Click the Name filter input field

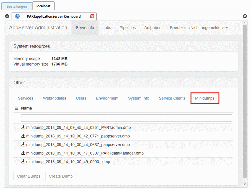[x=126, y=118]
